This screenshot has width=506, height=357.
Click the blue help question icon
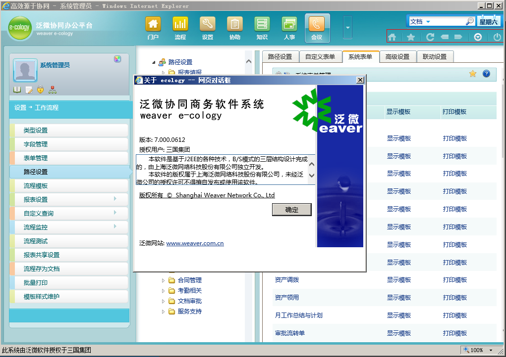click(486, 74)
